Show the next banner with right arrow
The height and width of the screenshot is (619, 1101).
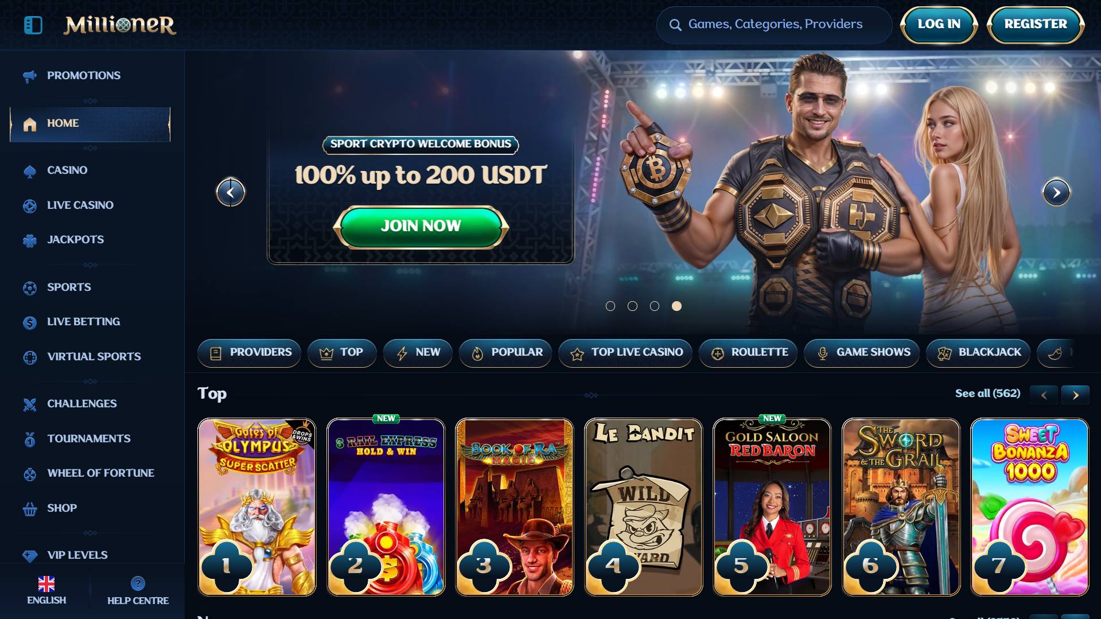(x=1056, y=193)
